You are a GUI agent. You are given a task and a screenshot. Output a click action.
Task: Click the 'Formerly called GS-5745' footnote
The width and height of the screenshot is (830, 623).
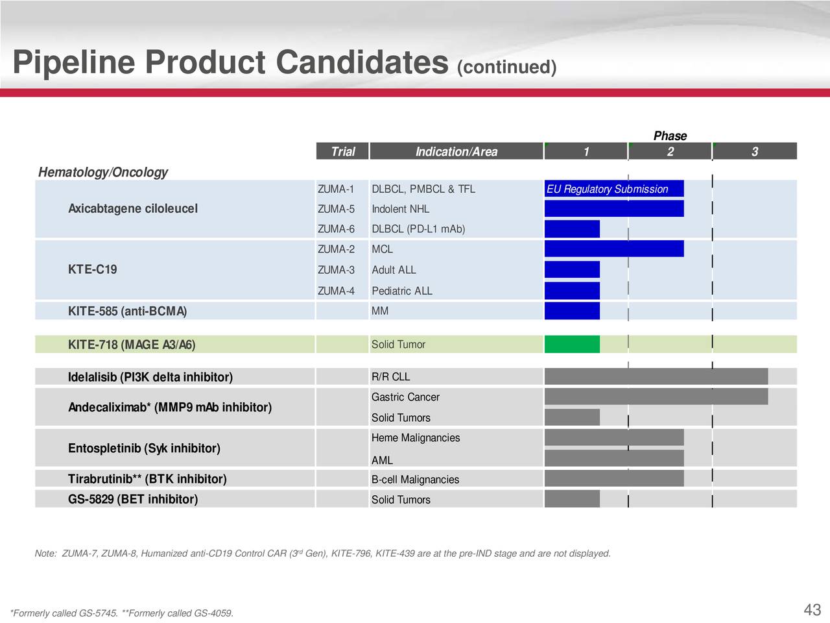(63, 614)
